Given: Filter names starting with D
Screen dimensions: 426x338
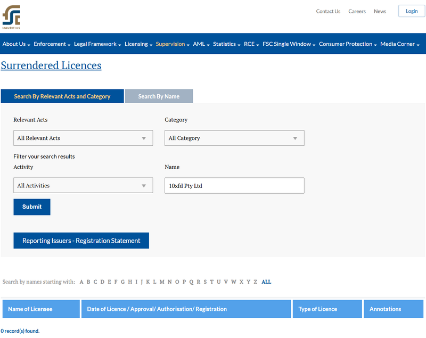Looking at the screenshot, I should (x=102, y=282).
